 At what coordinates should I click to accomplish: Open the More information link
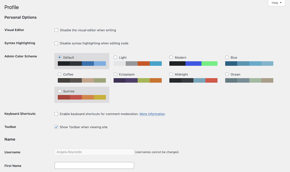click(x=152, y=114)
